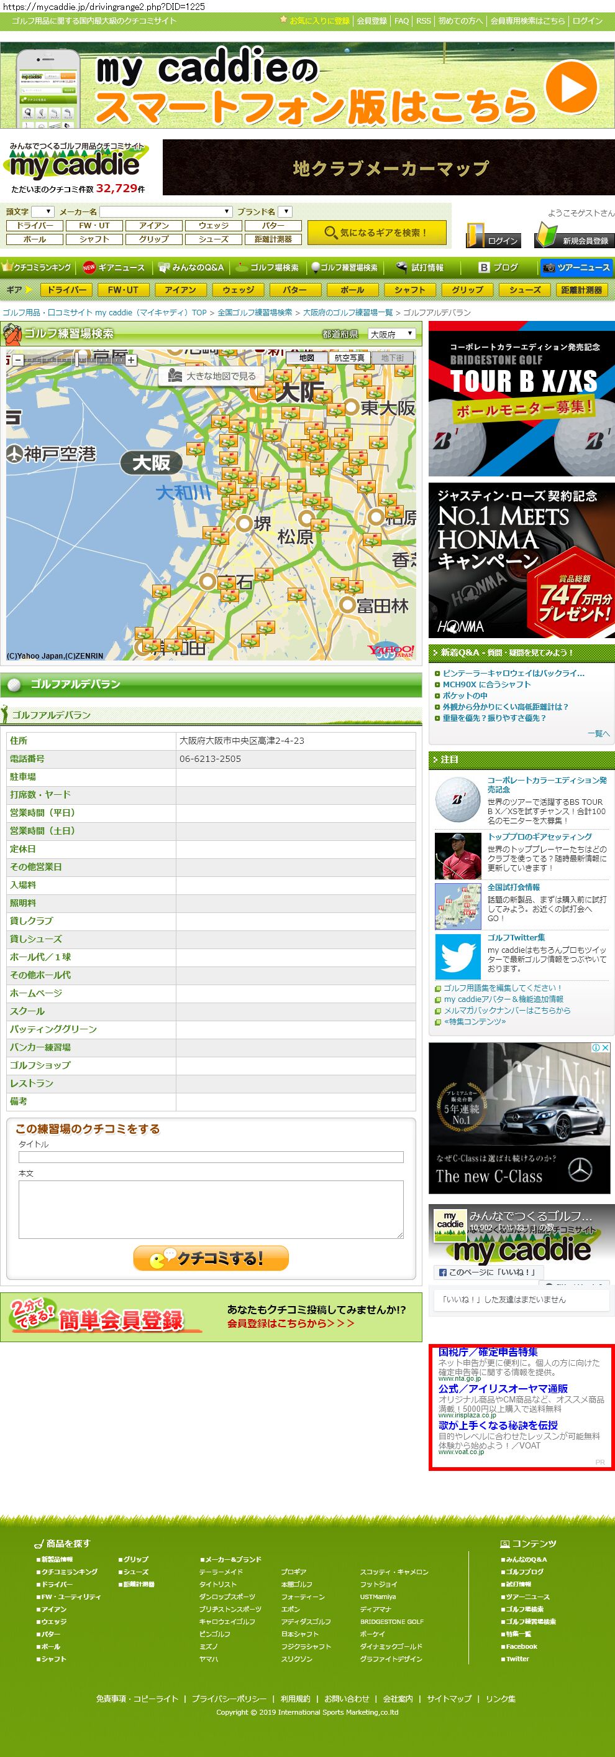Open the 頭文字 dropdown
This screenshot has height=1757, width=615.
point(42,211)
